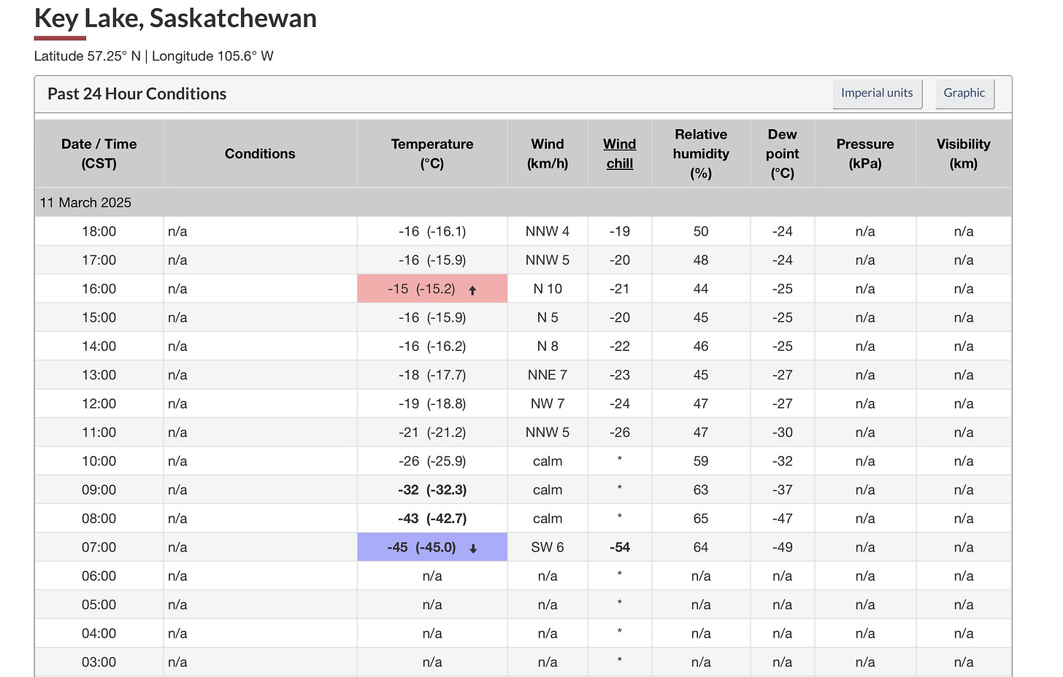The height and width of the screenshot is (677, 1063).
Task: Click the -47 dew point value
Action: tap(783, 519)
